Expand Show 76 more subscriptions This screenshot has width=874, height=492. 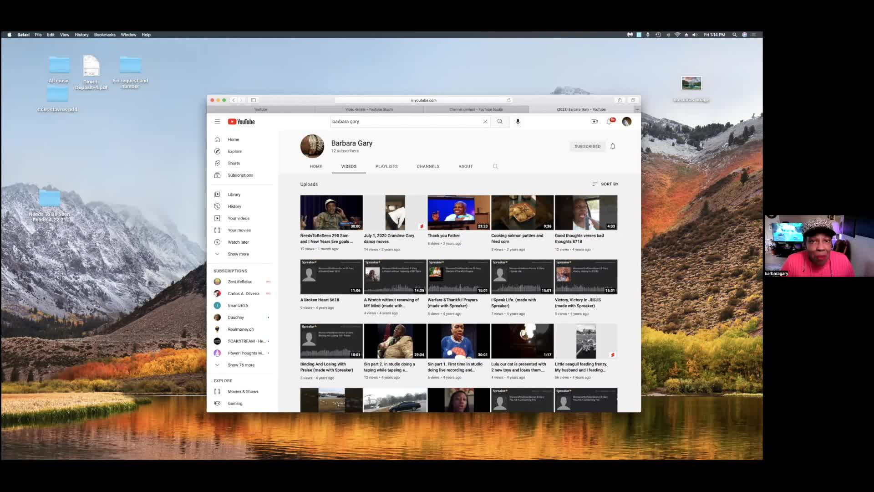click(241, 365)
